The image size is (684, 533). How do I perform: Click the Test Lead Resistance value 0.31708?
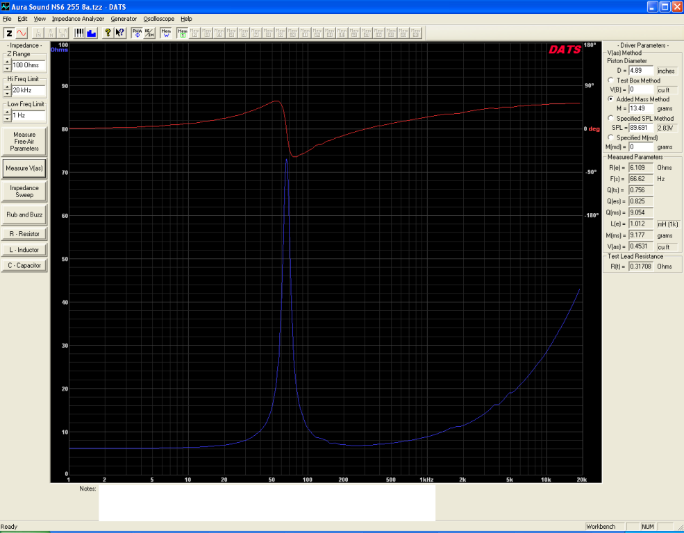point(641,266)
